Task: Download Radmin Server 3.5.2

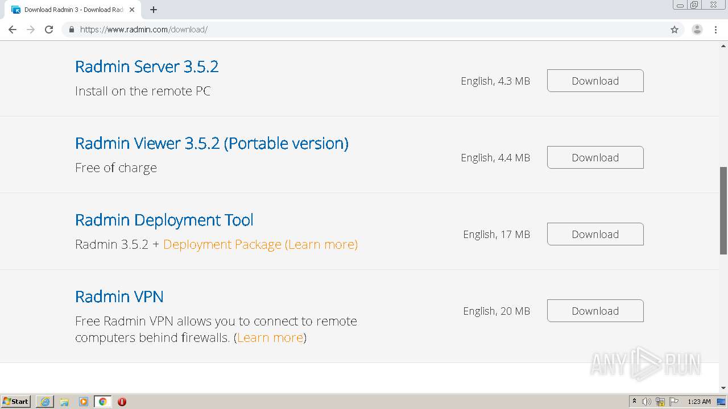Action: [x=595, y=81]
